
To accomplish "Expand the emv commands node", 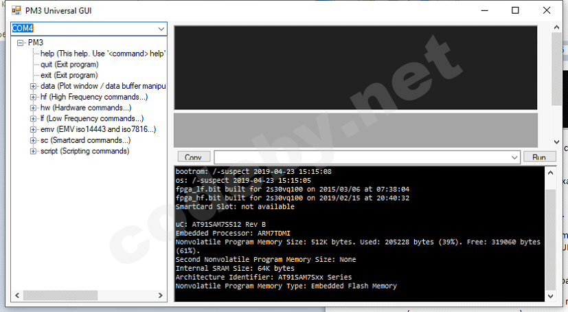I will 33,130.
